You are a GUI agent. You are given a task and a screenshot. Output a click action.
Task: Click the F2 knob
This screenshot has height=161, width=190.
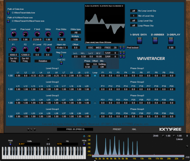(x=25, y=49)
